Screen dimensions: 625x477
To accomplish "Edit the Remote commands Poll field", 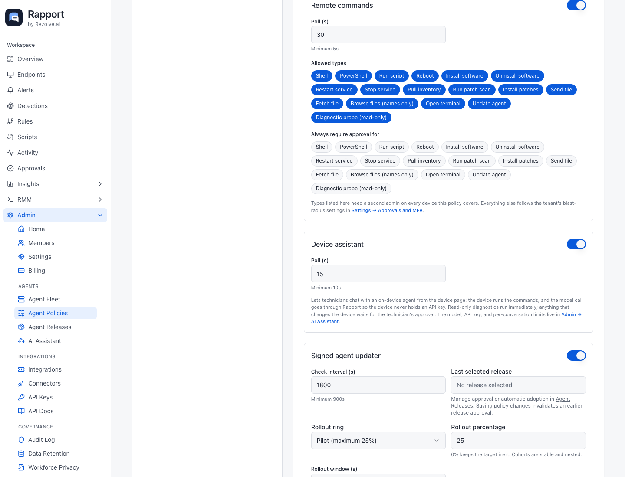I will point(378,35).
